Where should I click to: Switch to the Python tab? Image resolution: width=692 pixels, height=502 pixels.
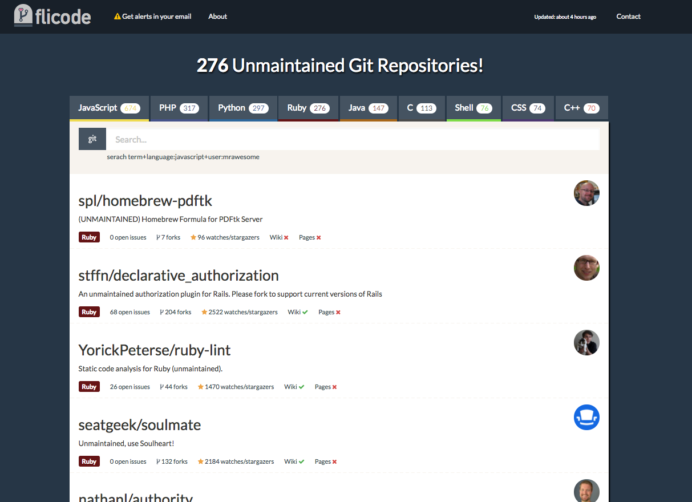(x=242, y=108)
